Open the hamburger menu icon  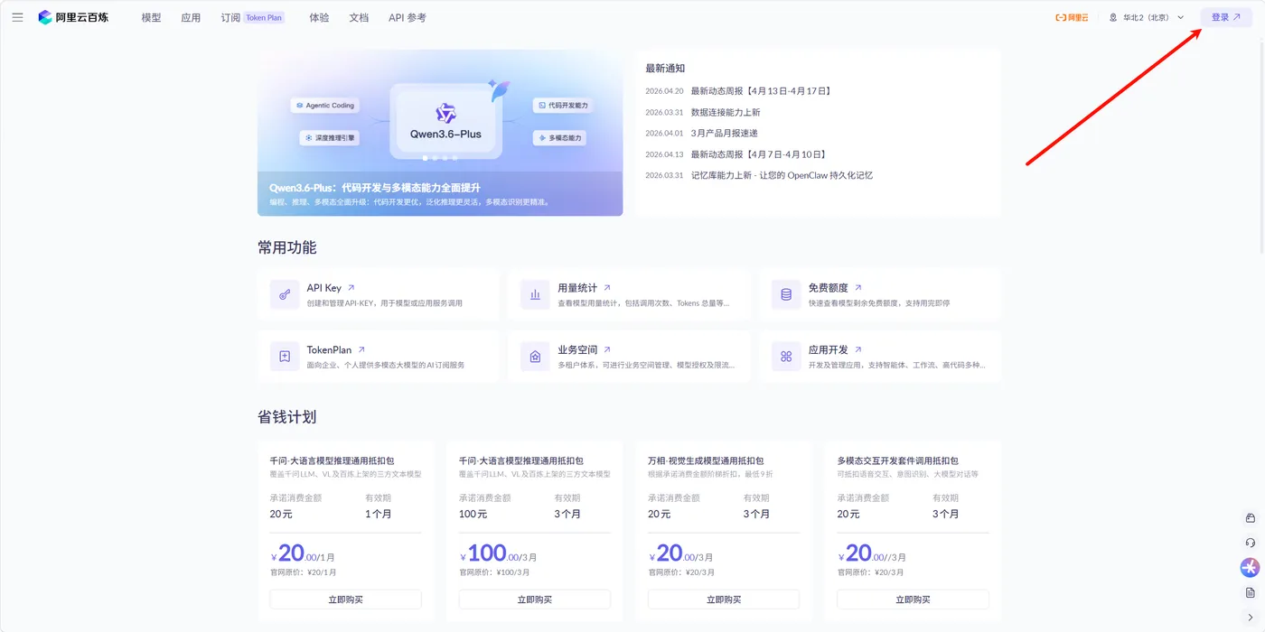(17, 17)
